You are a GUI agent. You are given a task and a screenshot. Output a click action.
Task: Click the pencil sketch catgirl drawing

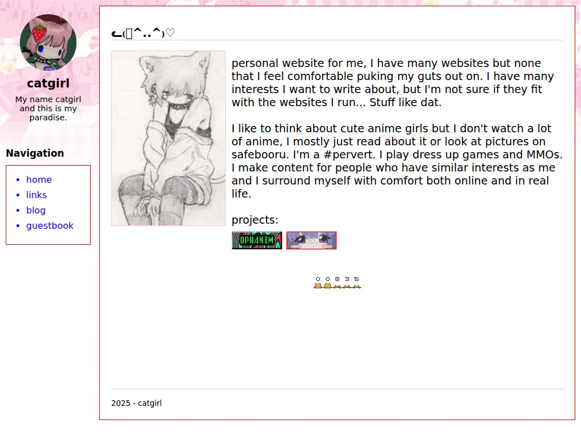169,139
